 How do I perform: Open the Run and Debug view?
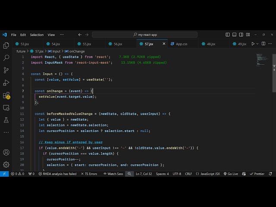click(6, 82)
